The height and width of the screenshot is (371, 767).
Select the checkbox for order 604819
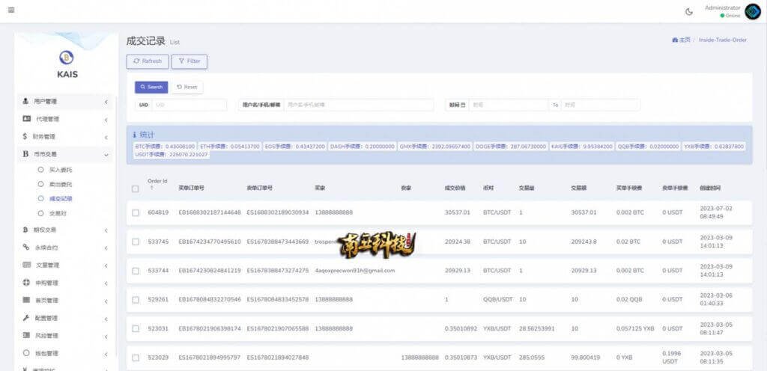(x=135, y=212)
